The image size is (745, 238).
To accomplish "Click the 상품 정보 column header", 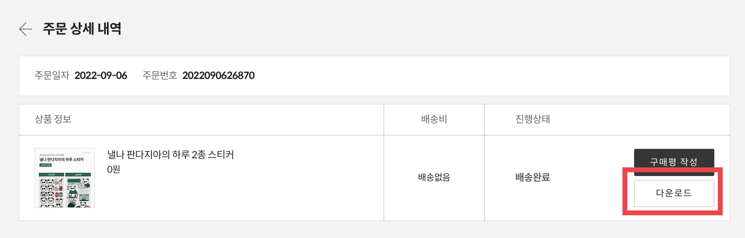I will coord(53,119).
